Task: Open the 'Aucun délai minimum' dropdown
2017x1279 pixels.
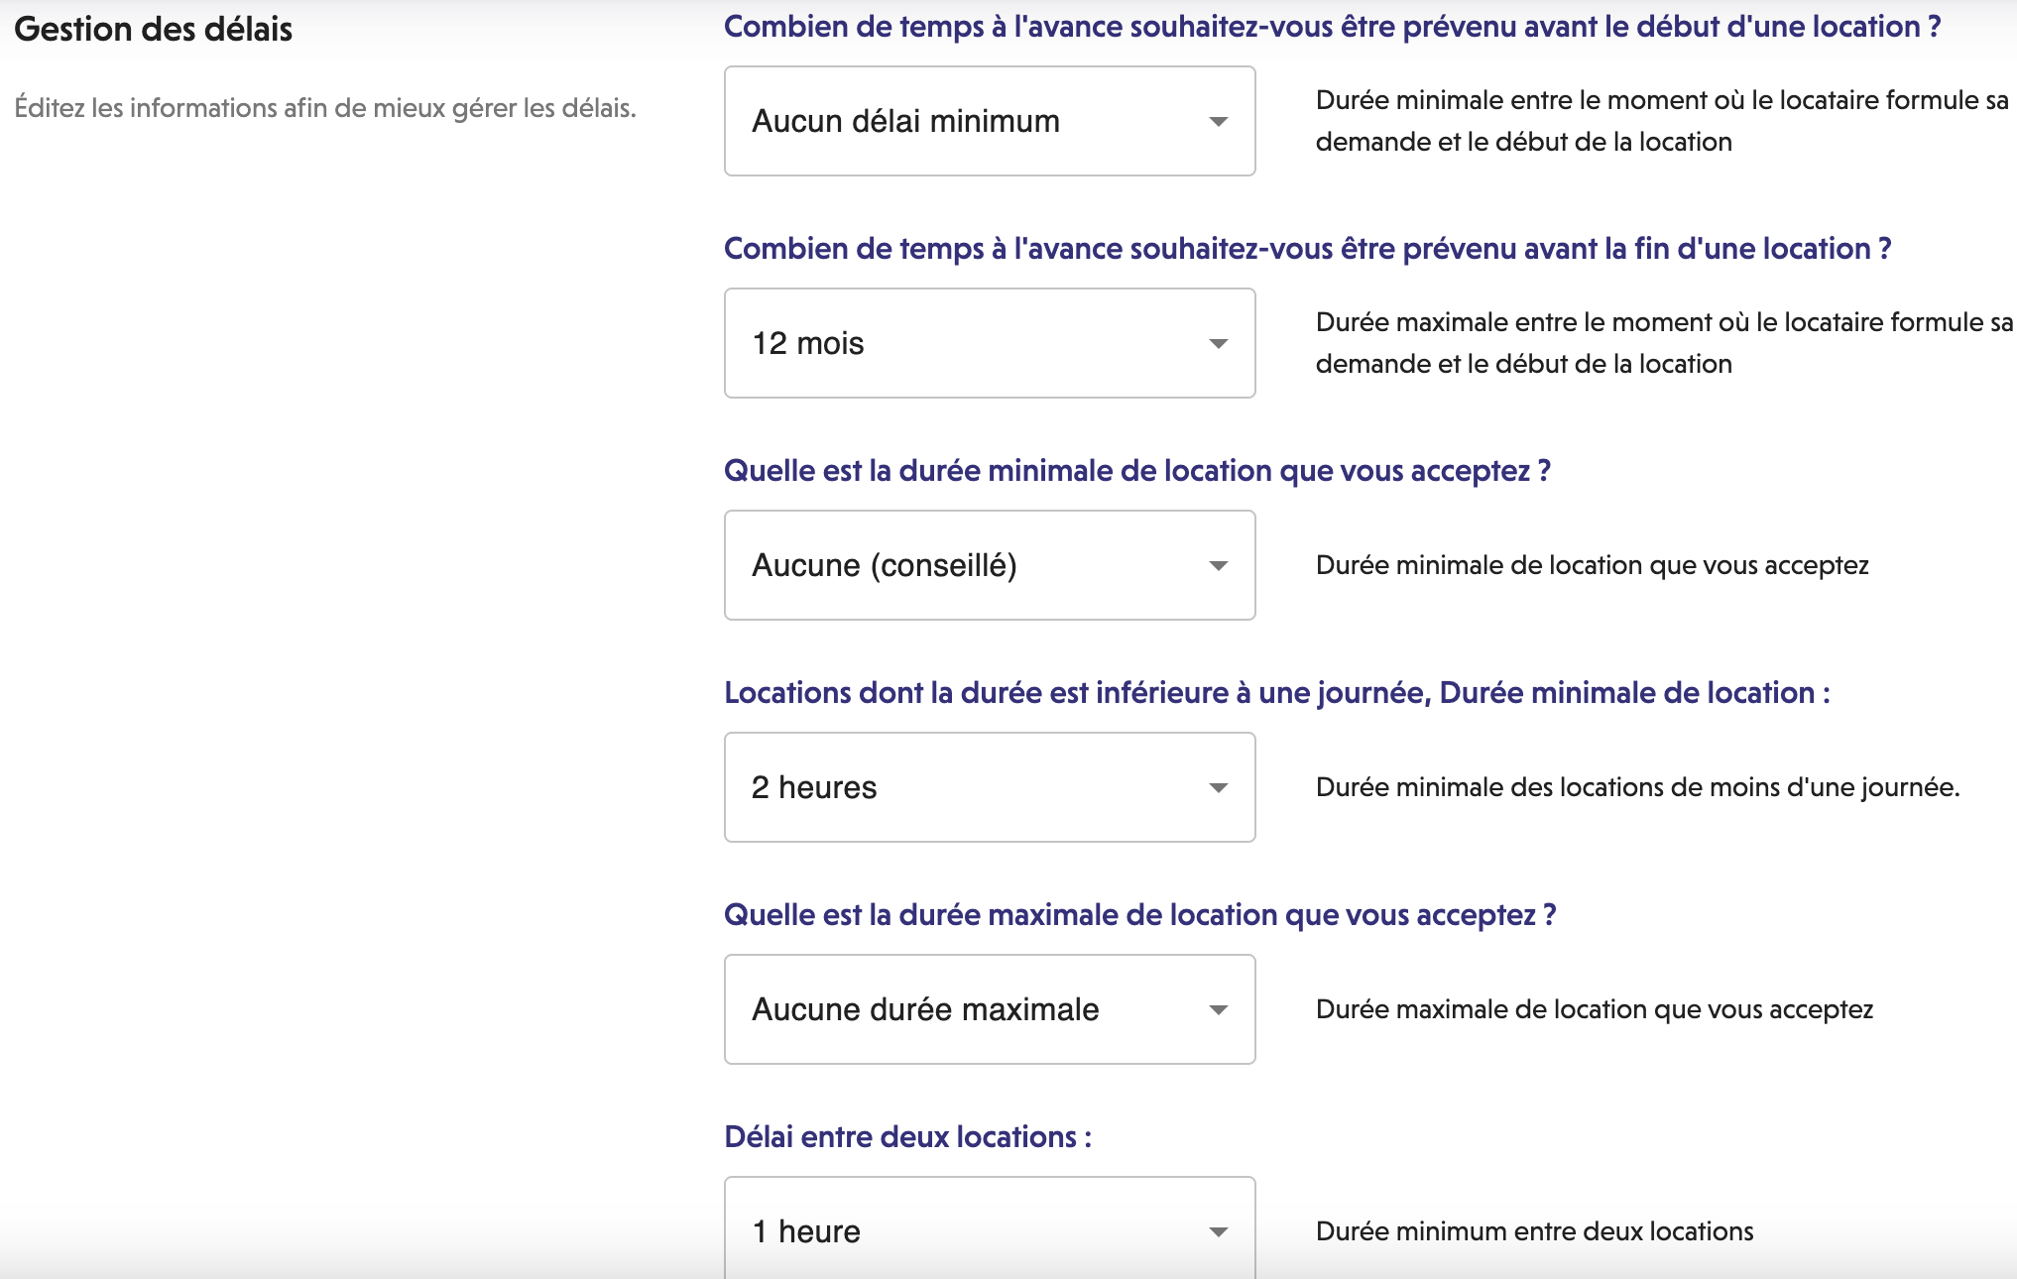Action: pos(989,121)
